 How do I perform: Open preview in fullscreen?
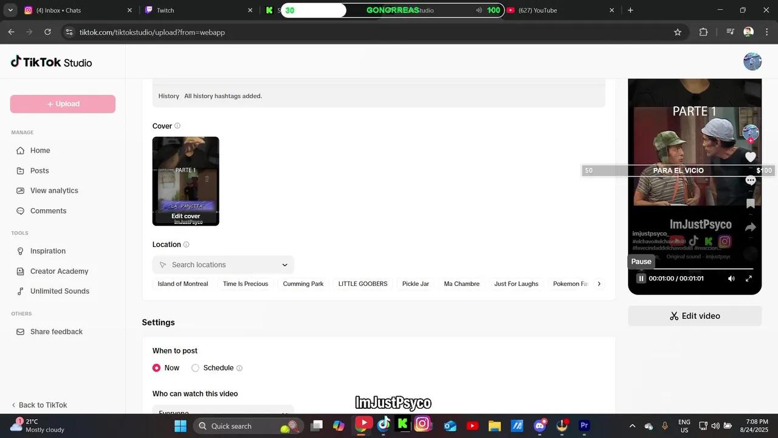749,279
